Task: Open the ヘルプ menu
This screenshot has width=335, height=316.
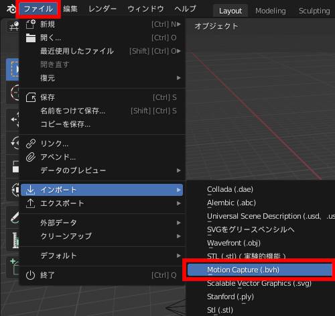Action: coord(185,9)
